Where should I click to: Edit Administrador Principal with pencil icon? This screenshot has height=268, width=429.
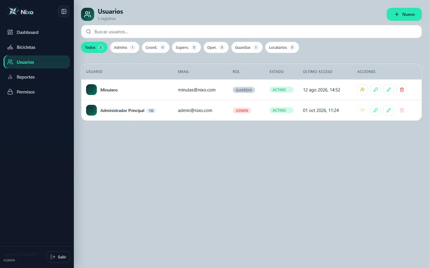pyautogui.click(x=389, y=110)
